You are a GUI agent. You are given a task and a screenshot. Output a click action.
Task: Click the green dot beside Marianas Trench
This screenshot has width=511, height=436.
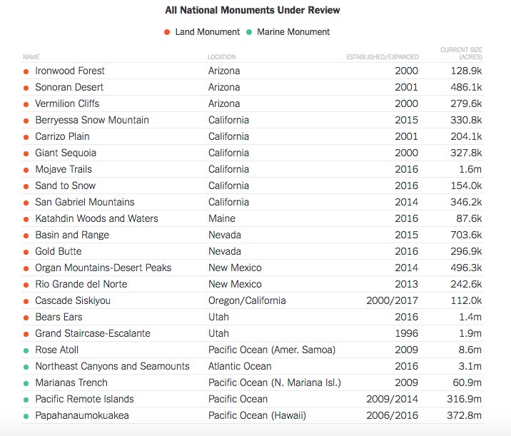(26, 383)
